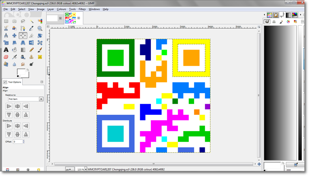Select the Rotate tool

click(x=40, y=35)
